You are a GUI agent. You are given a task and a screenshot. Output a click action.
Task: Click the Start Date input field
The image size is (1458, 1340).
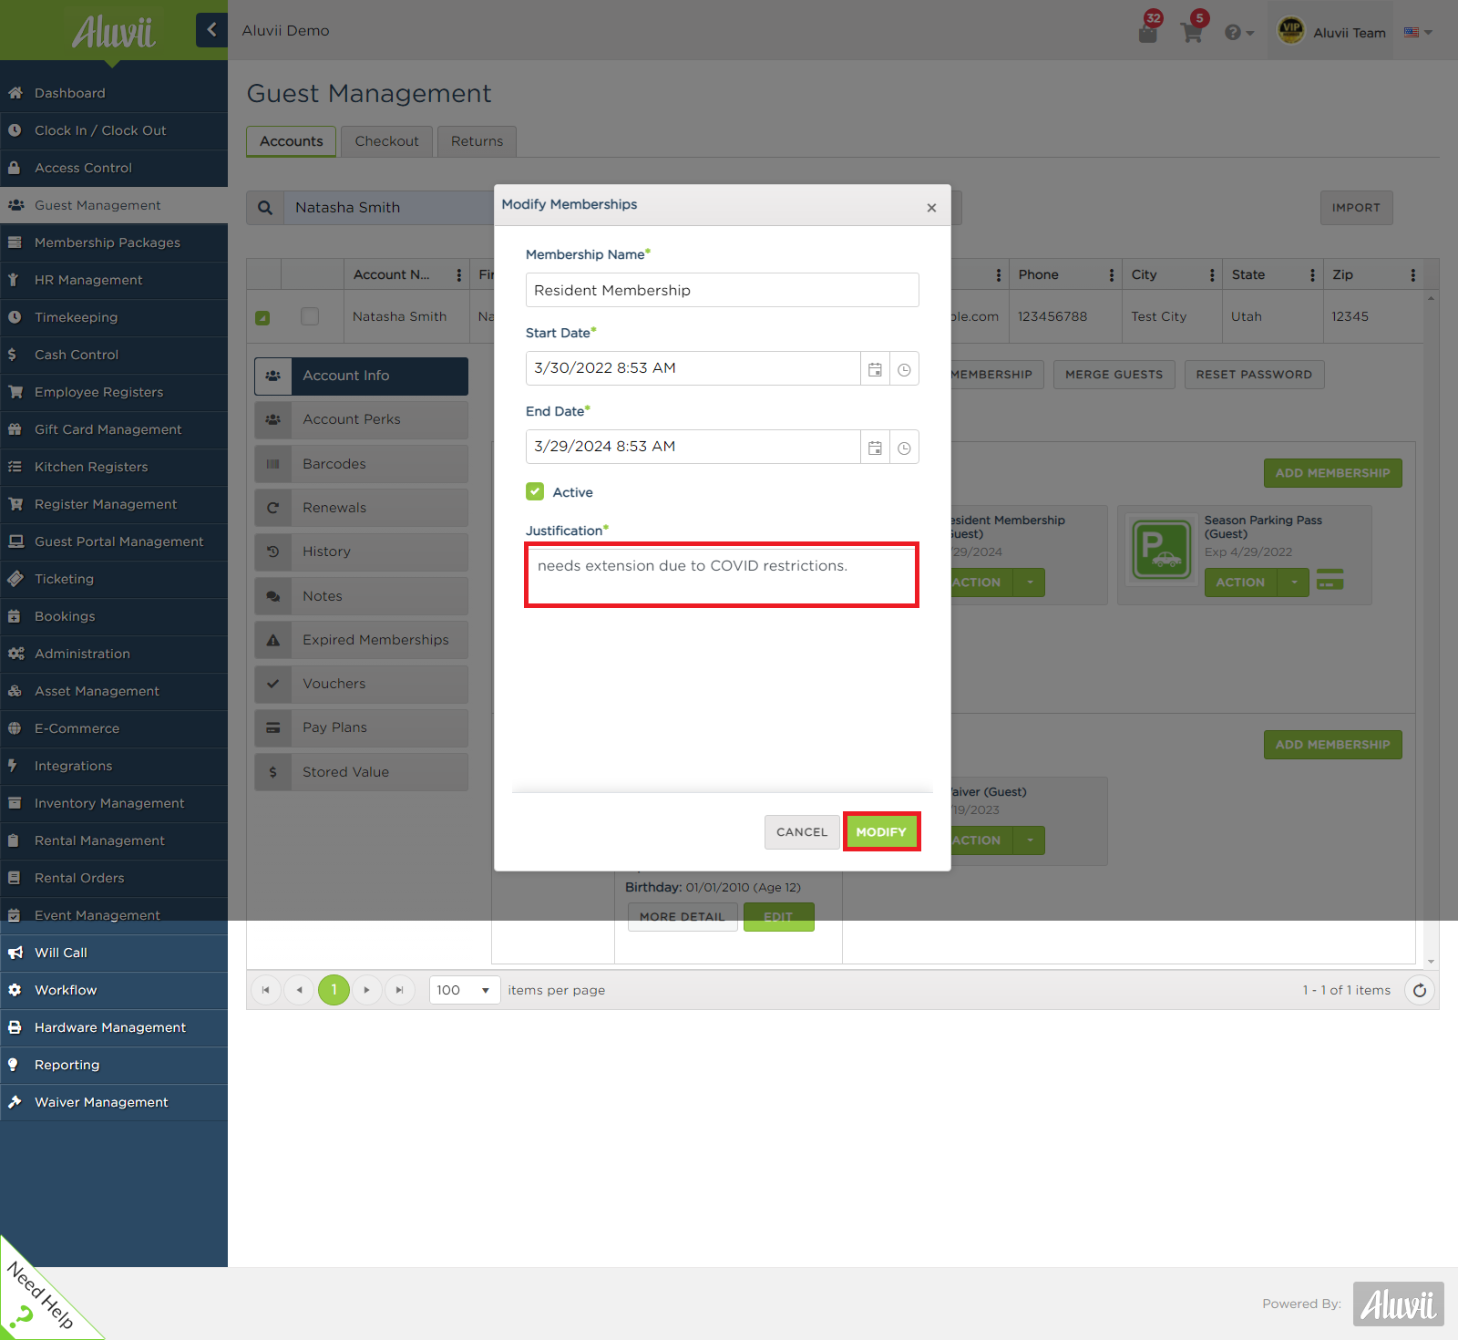[693, 368]
